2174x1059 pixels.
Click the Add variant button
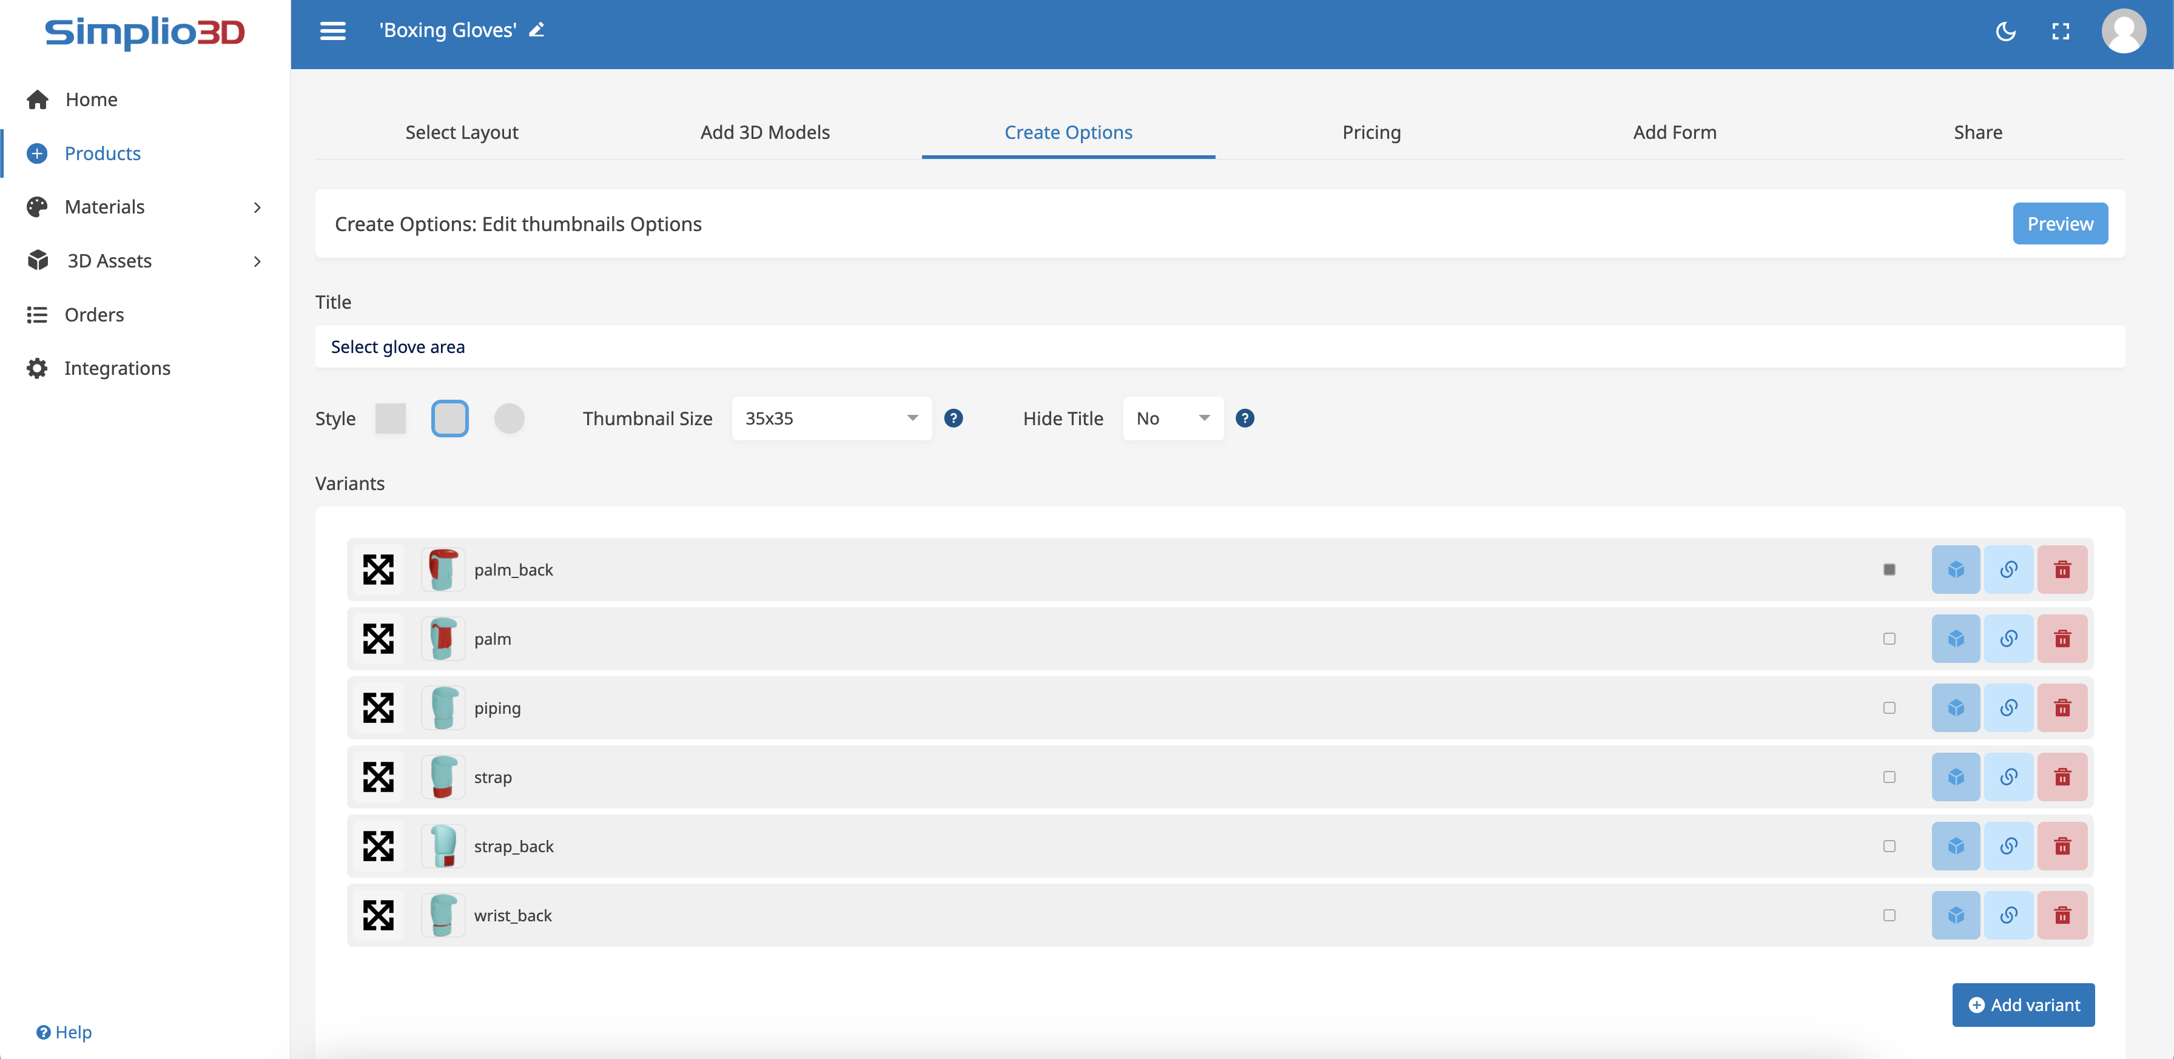point(2023,1005)
